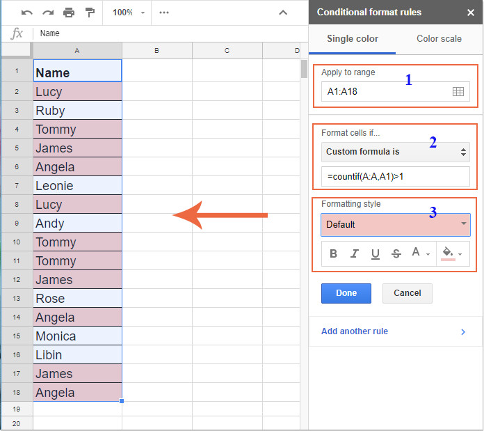484x431 pixels.
Task: Expand the Custom formula is dropdown
Action: point(395,152)
